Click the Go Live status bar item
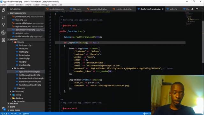The height and width of the screenshot is (115, 204). (147, 114)
